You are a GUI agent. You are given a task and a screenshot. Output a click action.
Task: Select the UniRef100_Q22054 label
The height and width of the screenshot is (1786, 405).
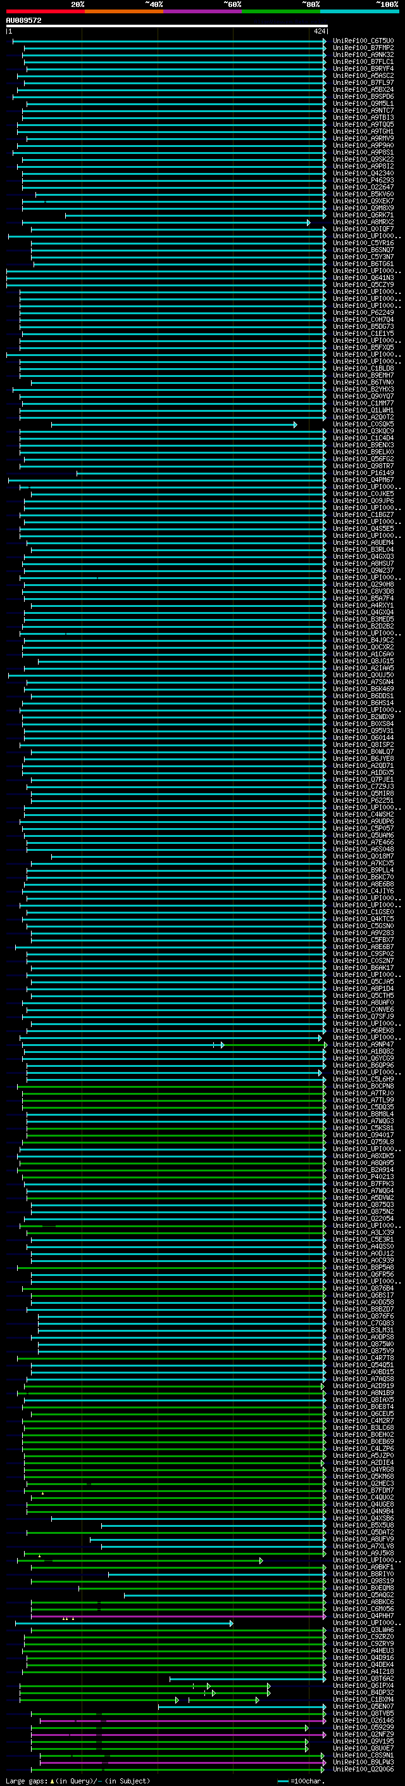point(363,1220)
